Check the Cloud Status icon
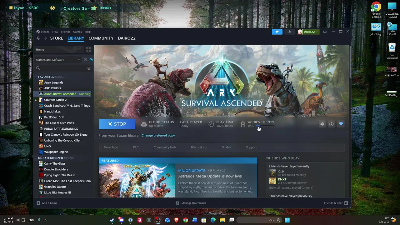The width and height of the screenshot is (400, 225). [x=144, y=124]
